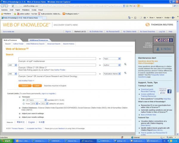Viewport: 179px width, 143px height.
Task: Select the All Years timespan radio button
Action: click(24, 100)
